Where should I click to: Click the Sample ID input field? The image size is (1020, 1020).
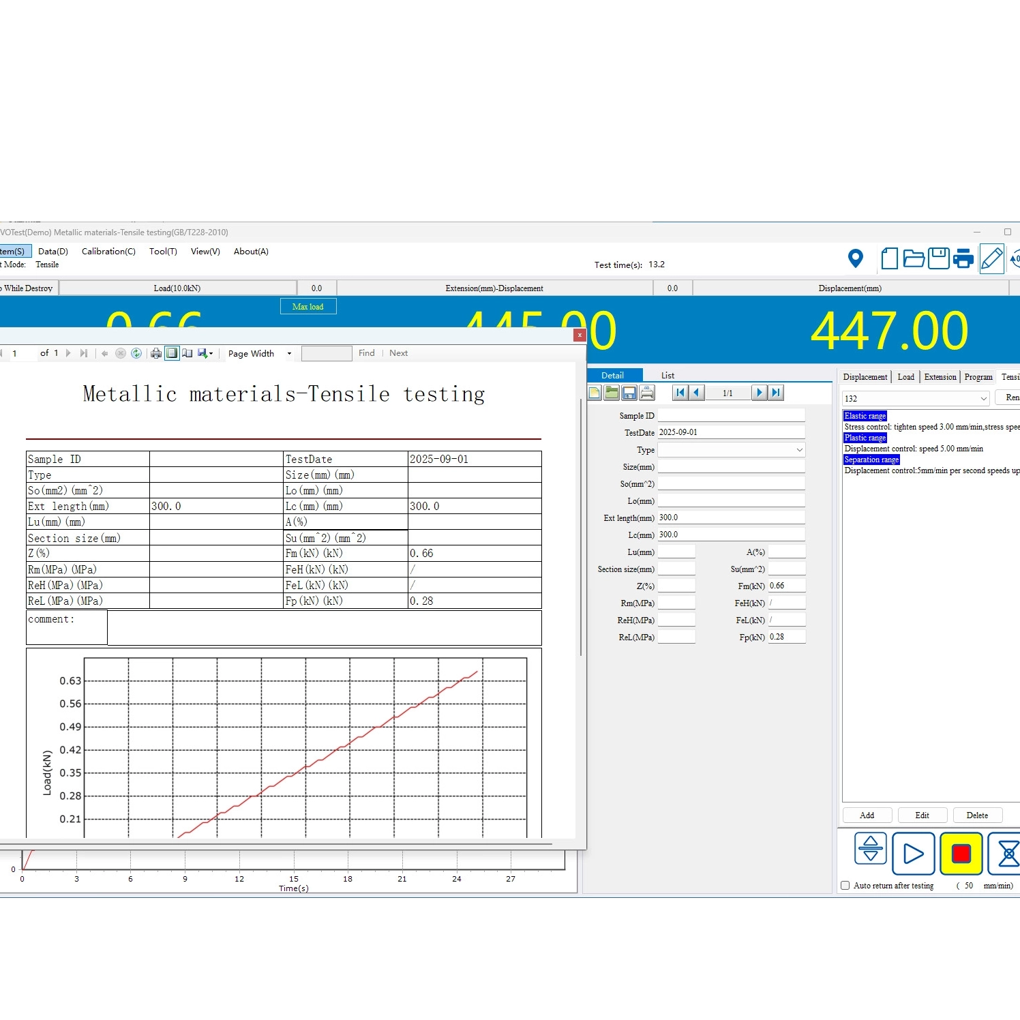point(730,415)
